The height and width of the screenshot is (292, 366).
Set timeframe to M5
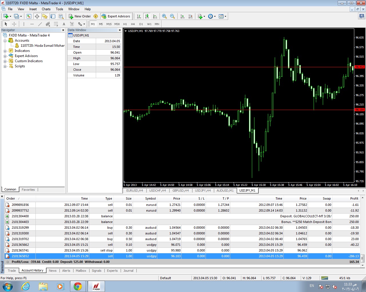[x=101, y=24]
